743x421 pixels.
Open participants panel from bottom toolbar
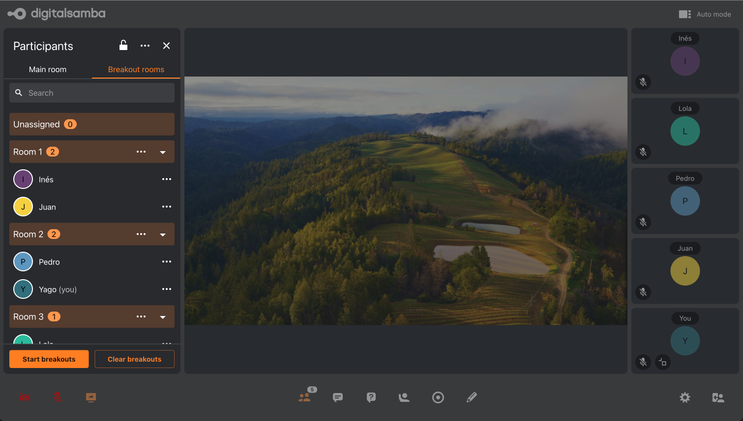tap(305, 397)
